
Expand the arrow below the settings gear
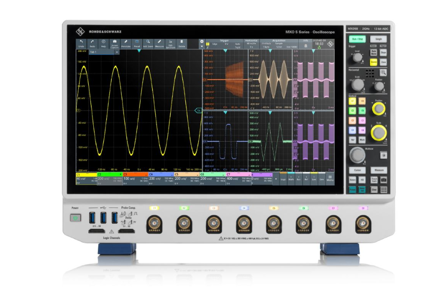click(202, 46)
